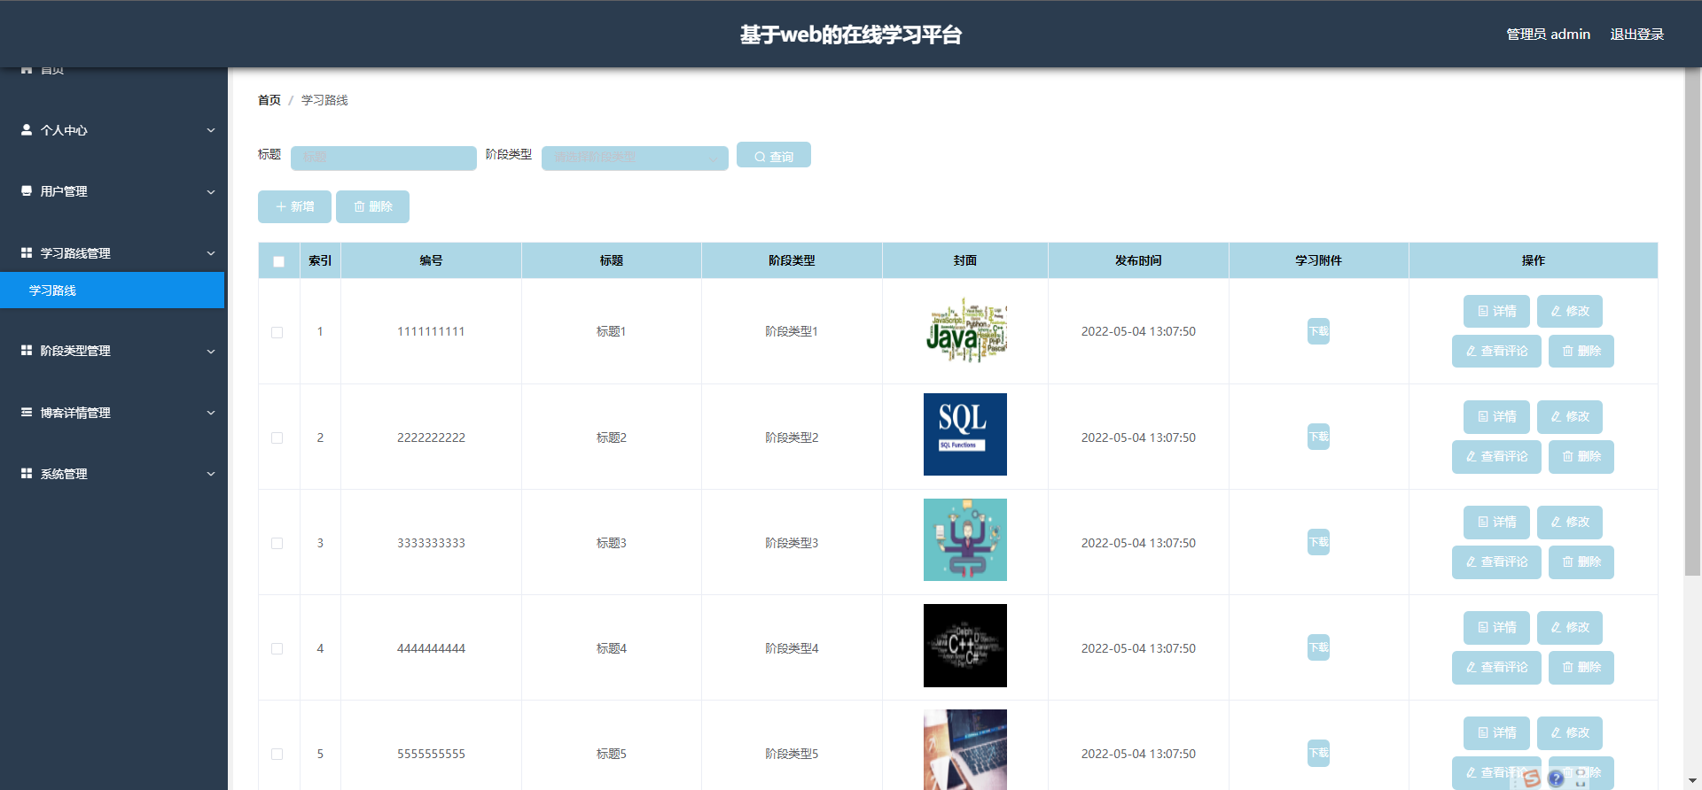View comments (查看评论) for 标题2
1702x790 pixels.
(x=1496, y=456)
